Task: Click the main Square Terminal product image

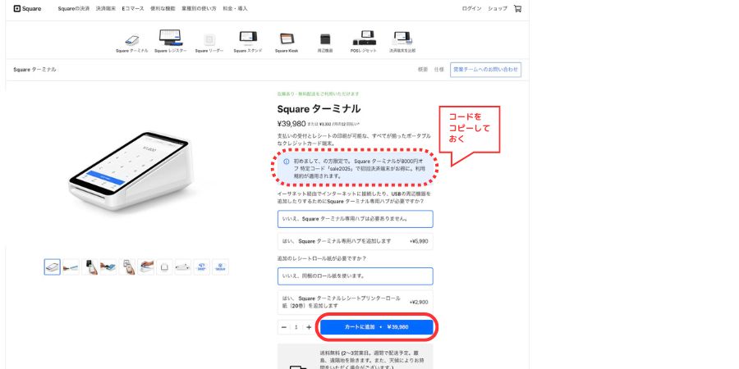Action: pos(131,171)
